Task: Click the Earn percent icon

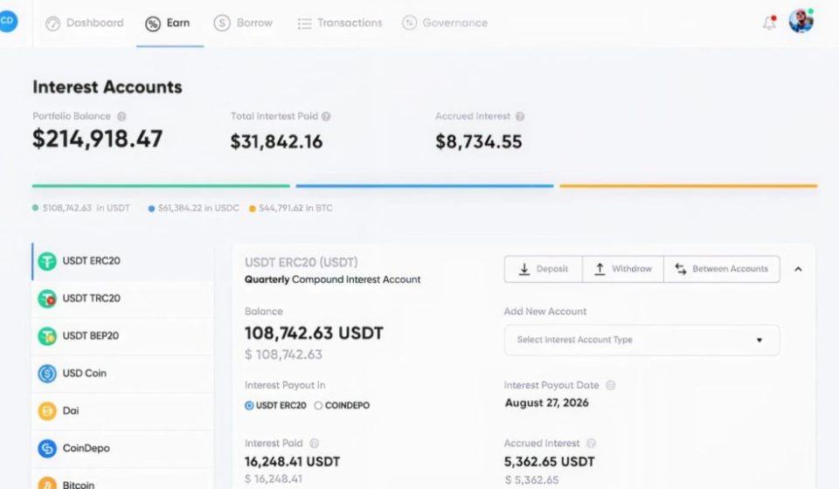Action: (x=153, y=24)
